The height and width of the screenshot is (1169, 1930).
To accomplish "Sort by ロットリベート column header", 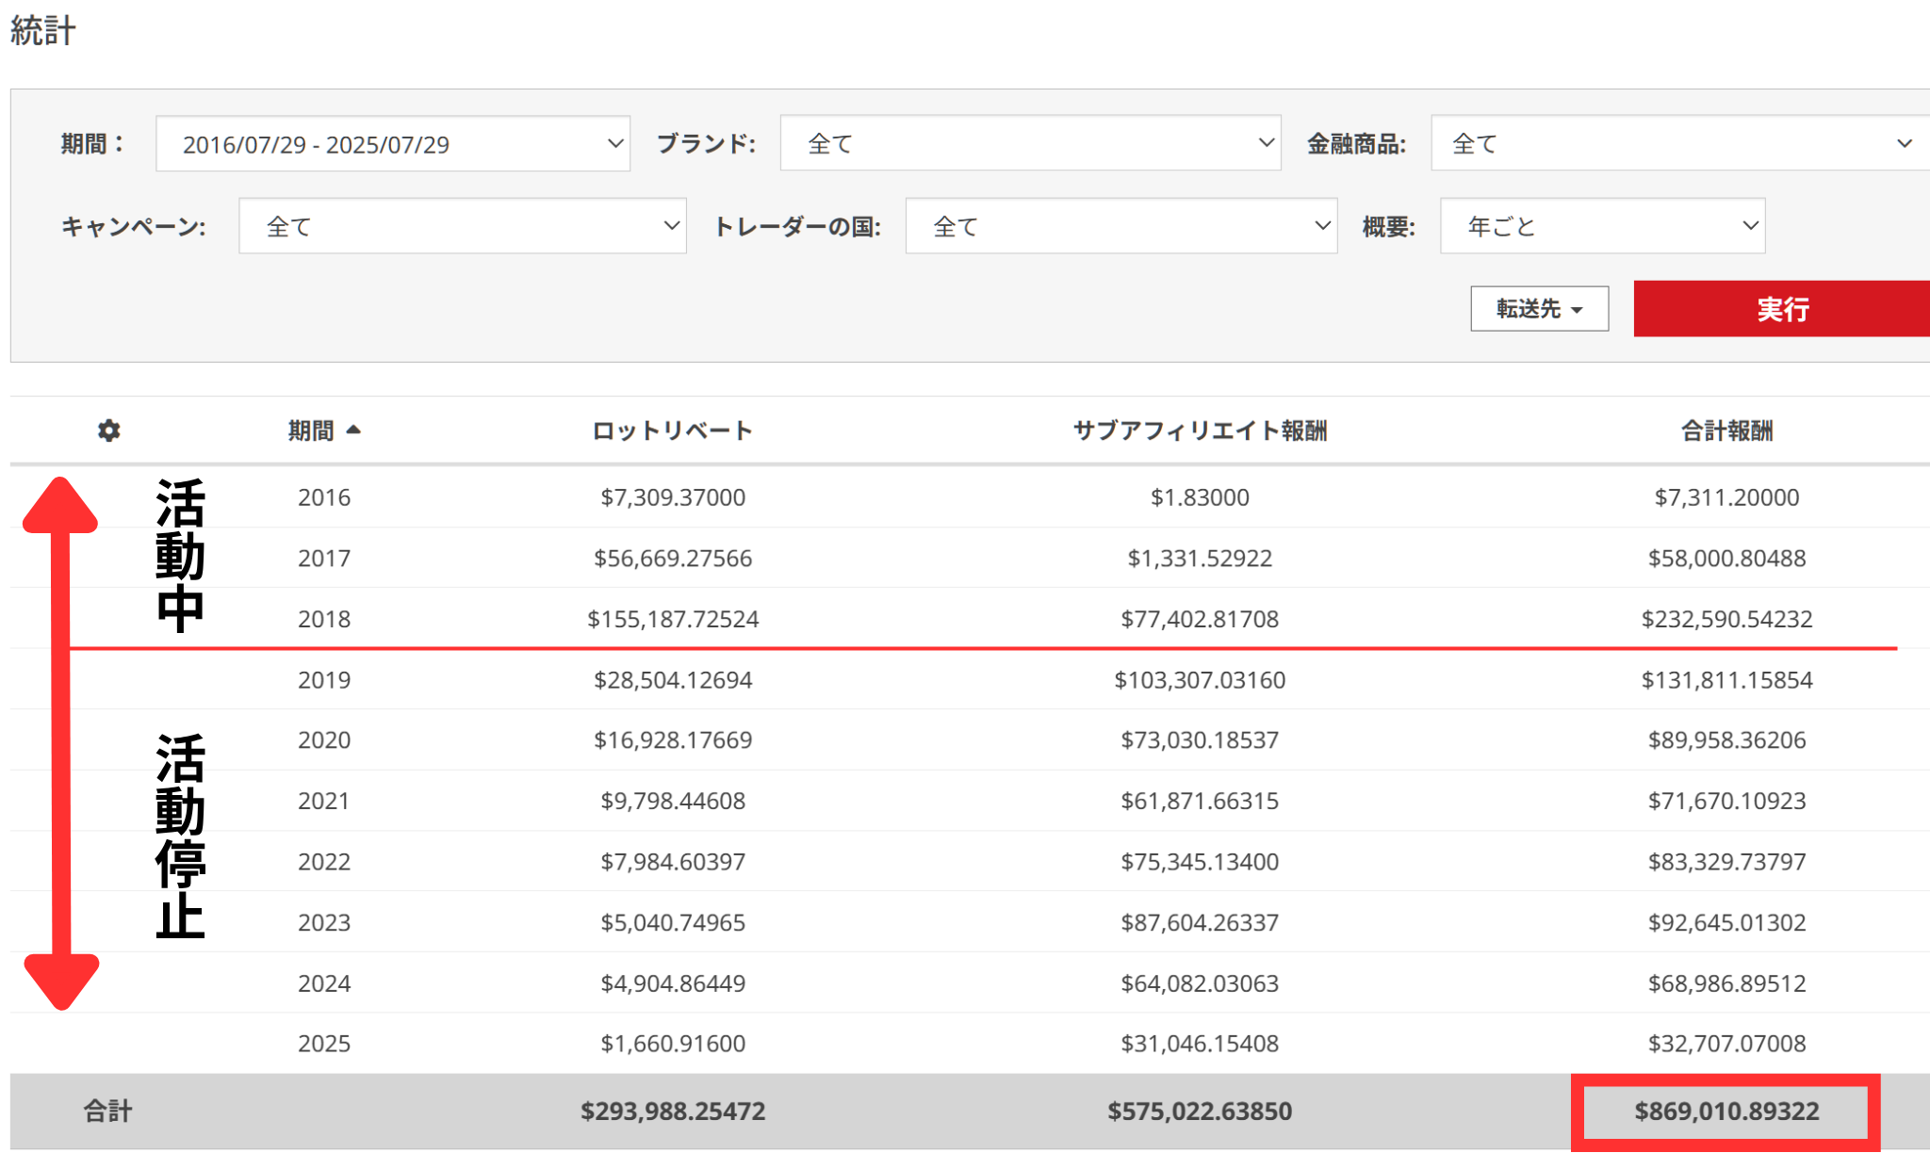I will point(673,430).
